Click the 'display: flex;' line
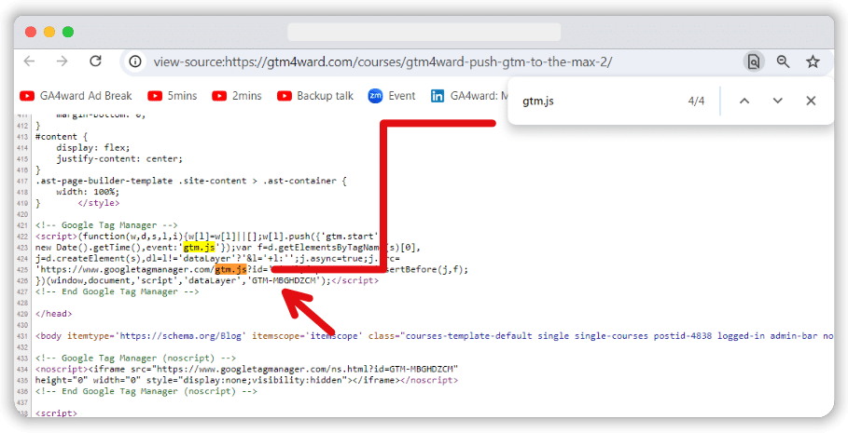This screenshot has height=433, width=848. point(93,147)
